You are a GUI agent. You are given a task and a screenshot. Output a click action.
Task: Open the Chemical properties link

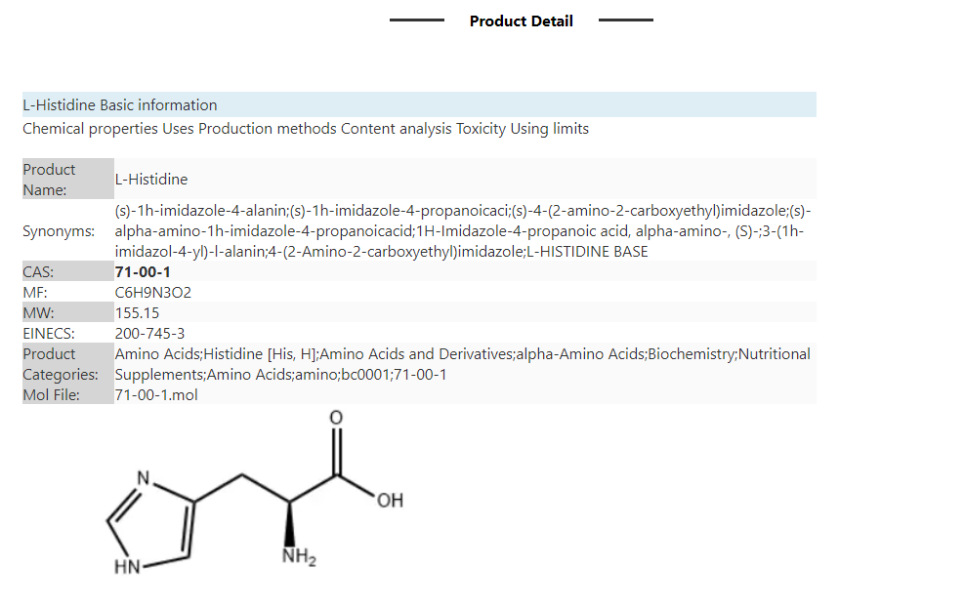click(x=91, y=129)
